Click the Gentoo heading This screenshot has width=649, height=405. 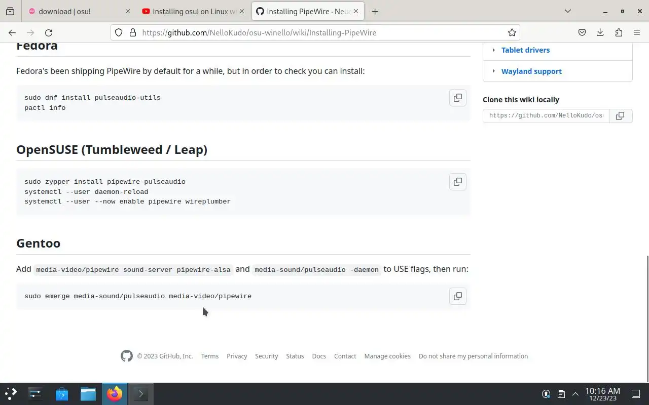(x=38, y=243)
